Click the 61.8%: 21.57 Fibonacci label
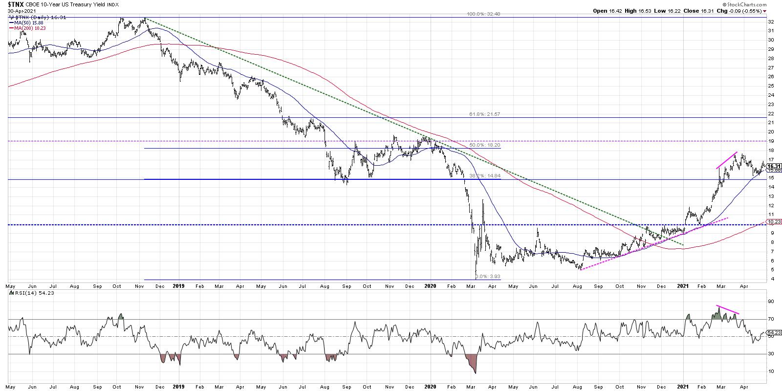Screen dimensions: 782x391 coord(484,114)
